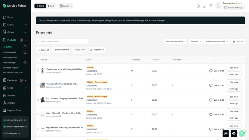This screenshot has width=249, height=140.
Task: Click the Service Points logo icon
Action: click(x=4, y=6)
